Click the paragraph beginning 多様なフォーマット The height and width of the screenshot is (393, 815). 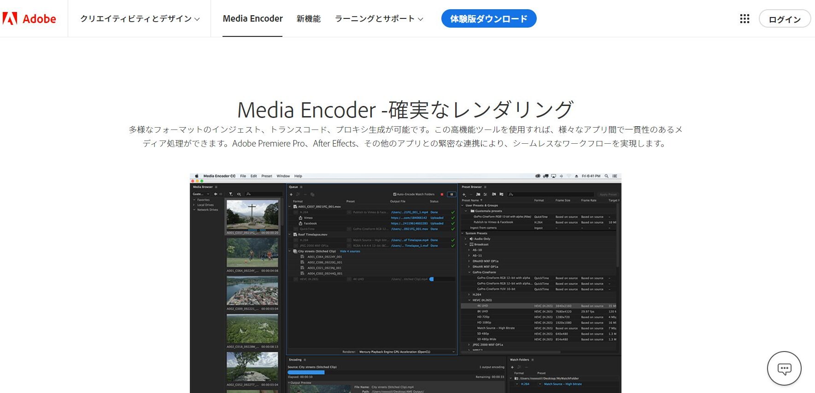405,136
